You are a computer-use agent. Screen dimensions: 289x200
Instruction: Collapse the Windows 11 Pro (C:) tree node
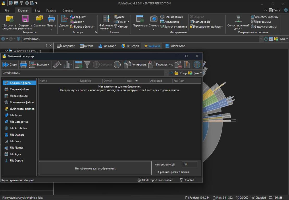(x=7, y=51)
